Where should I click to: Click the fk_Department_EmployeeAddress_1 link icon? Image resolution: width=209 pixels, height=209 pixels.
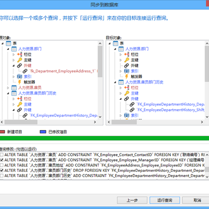[25, 71]
